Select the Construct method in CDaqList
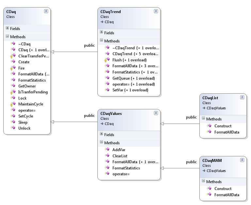The image size is (251, 205). (x=223, y=126)
